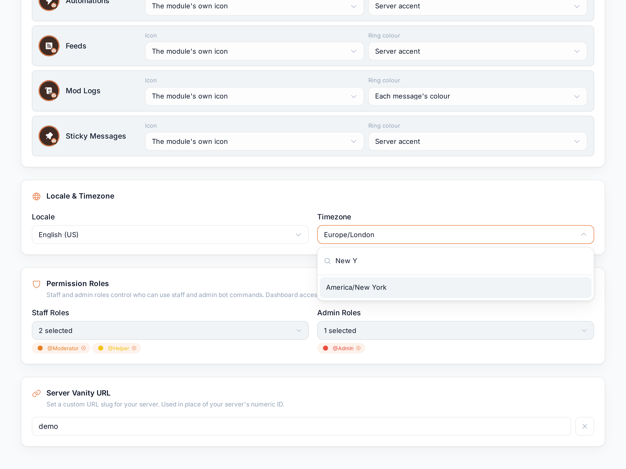Click the Sticky Messages pin avatar icon

[x=49, y=136]
